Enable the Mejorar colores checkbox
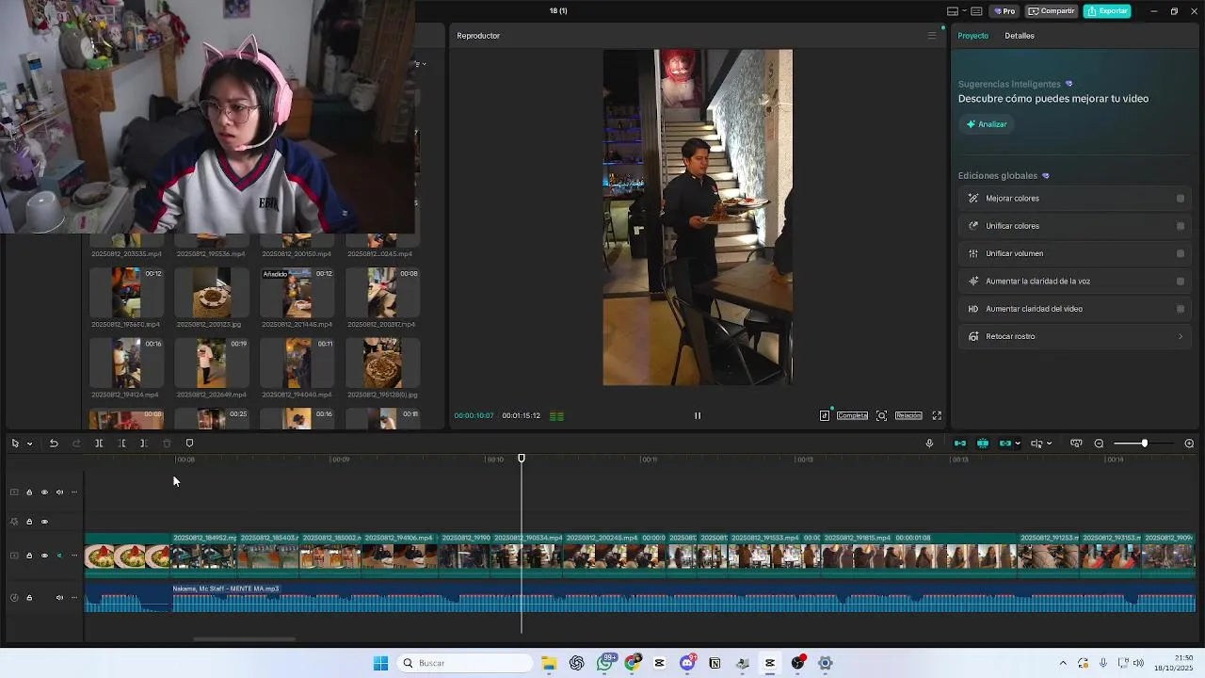This screenshot has width=1205, height=678. pos(1181,199)
